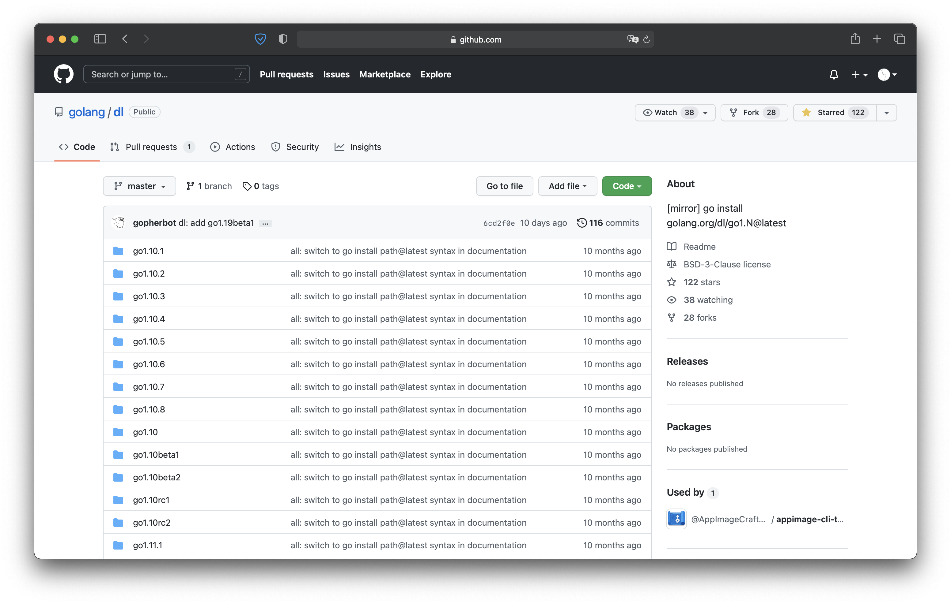951x604 pixels.
Task: Click the Safari share icon
Action: (x=855, y=39)
